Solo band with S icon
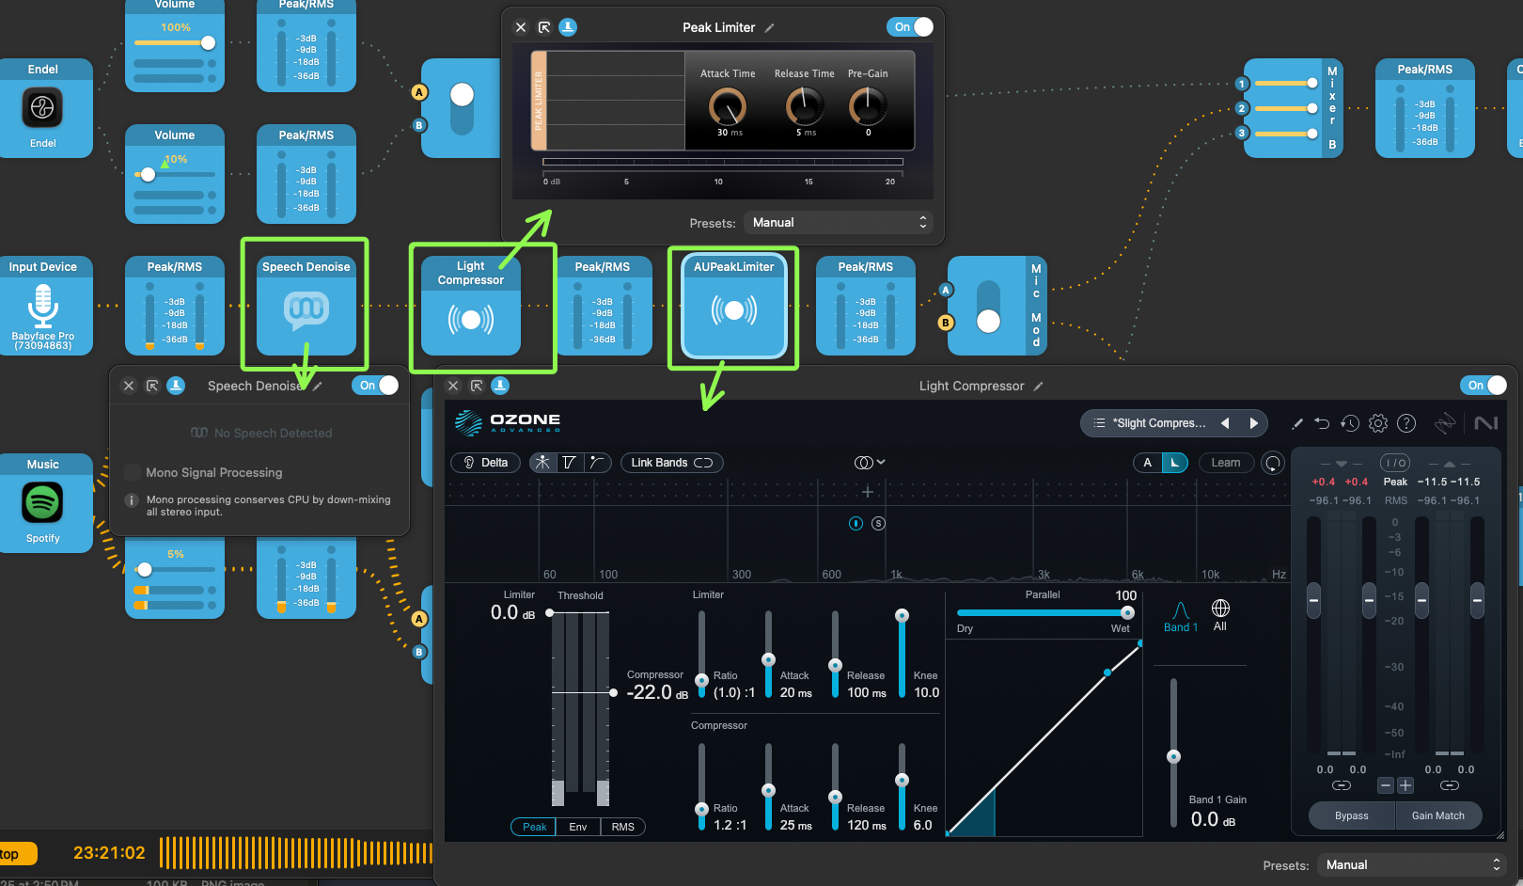This screenshot has width=1523, height=886. click(x=878, y=524)
